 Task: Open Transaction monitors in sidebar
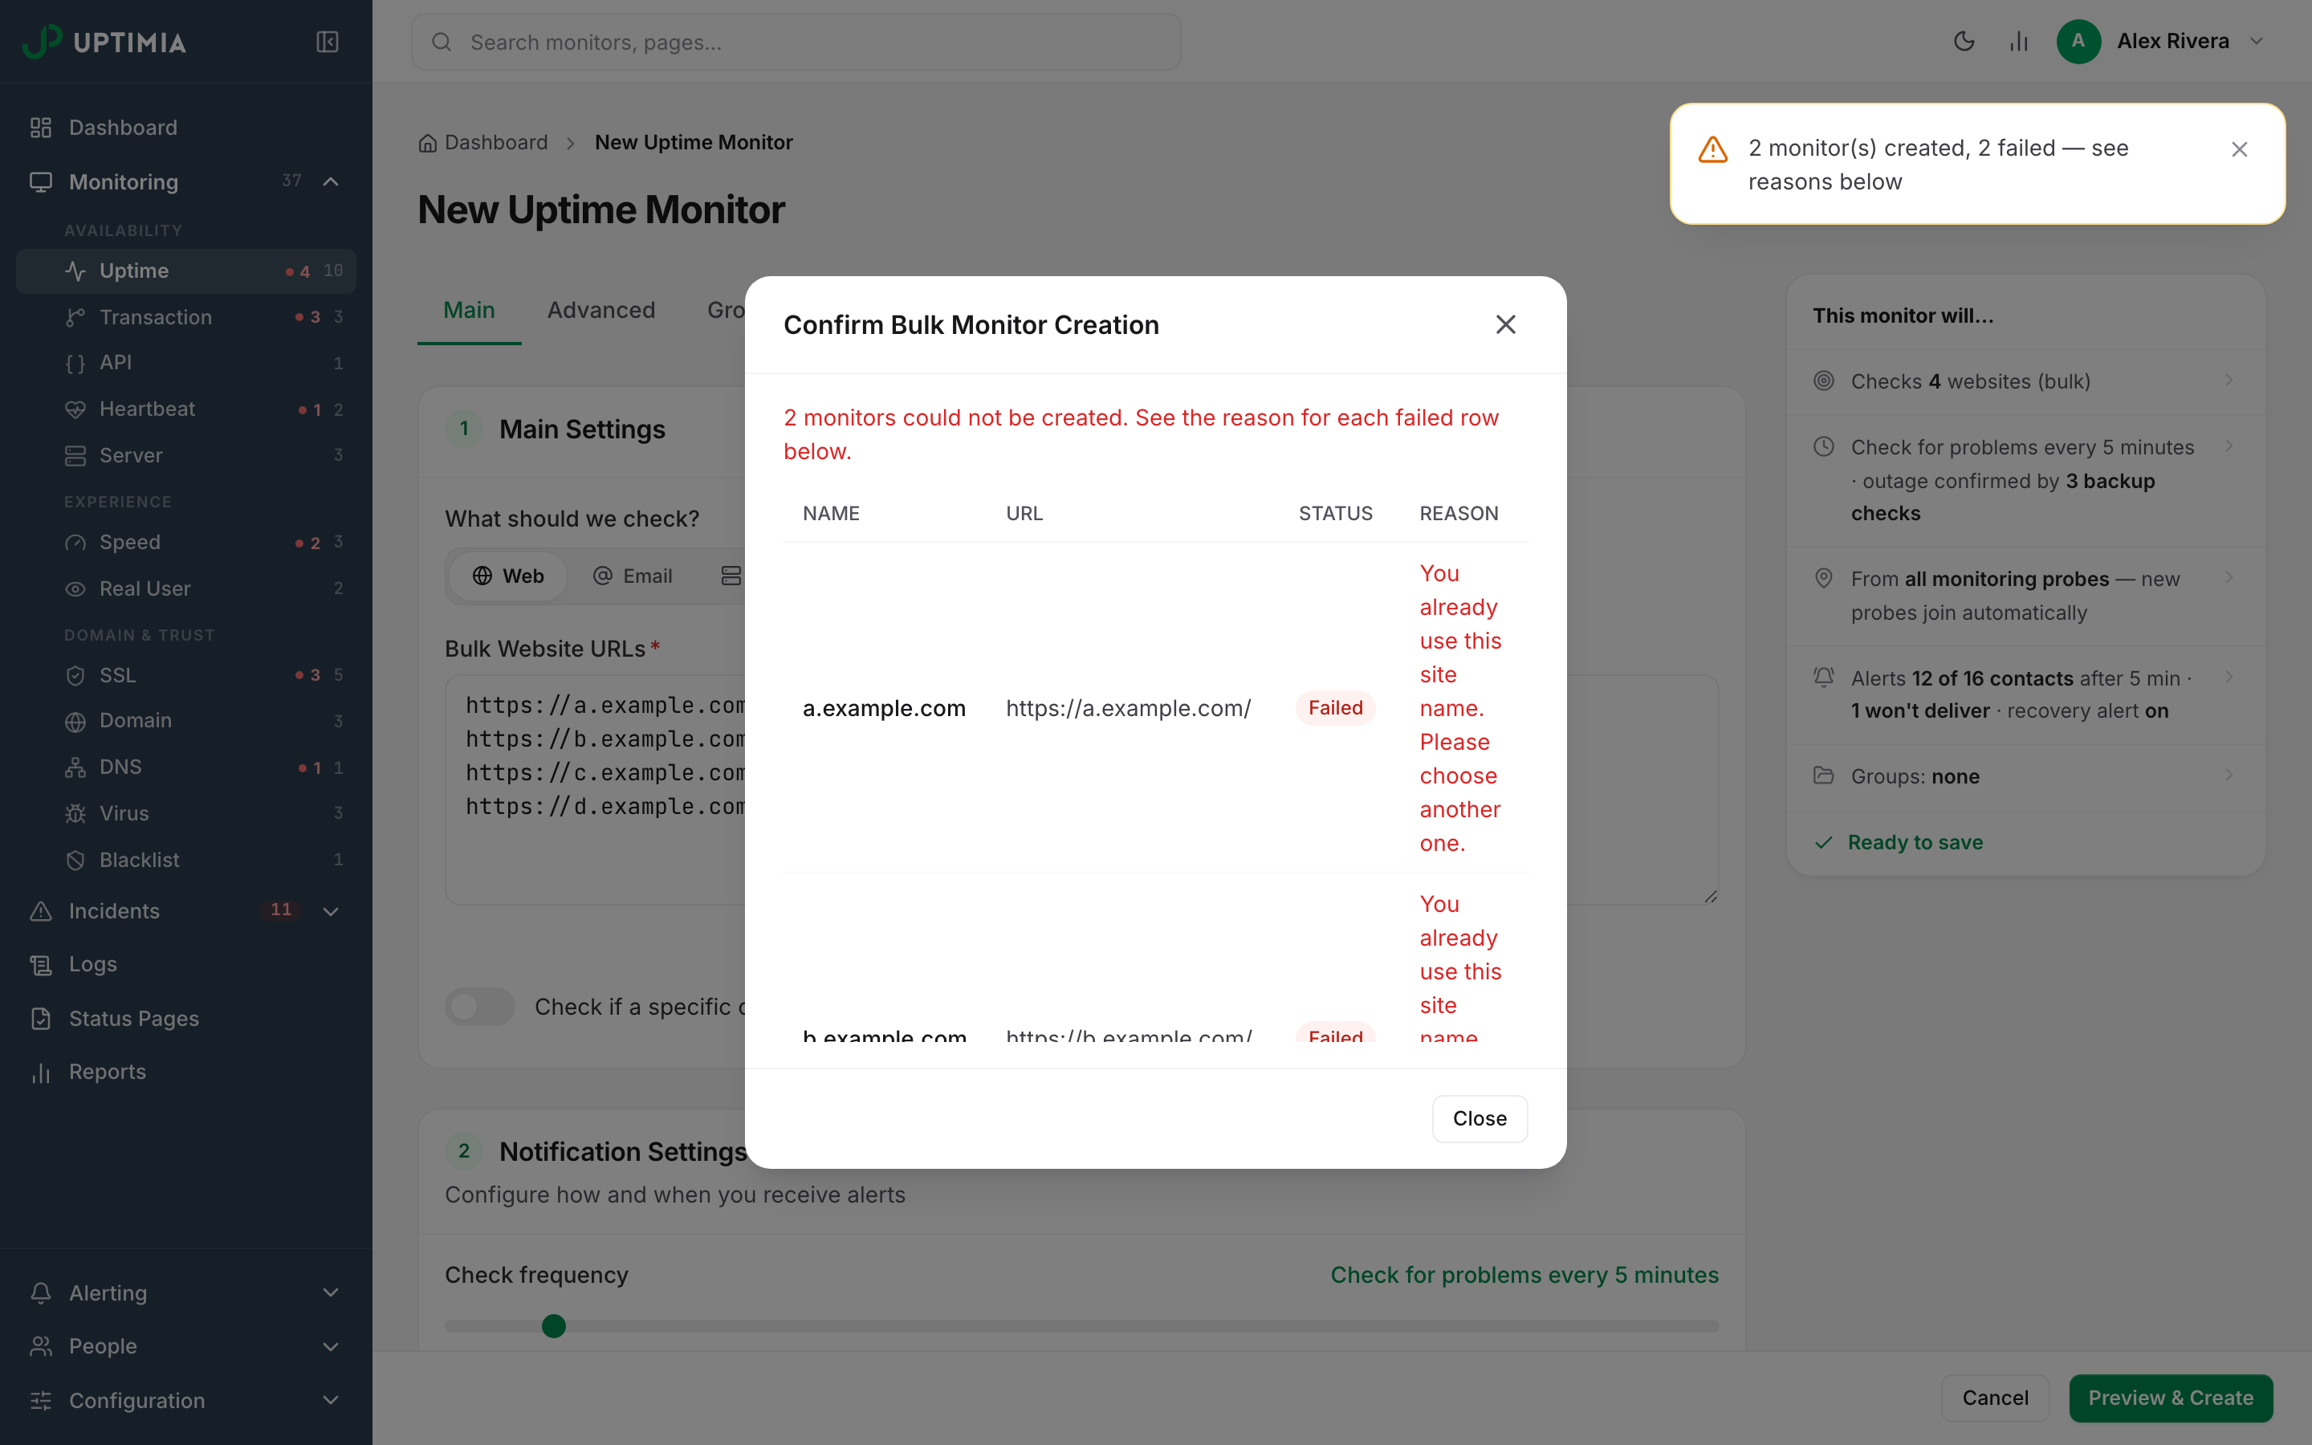pos(186,316)
